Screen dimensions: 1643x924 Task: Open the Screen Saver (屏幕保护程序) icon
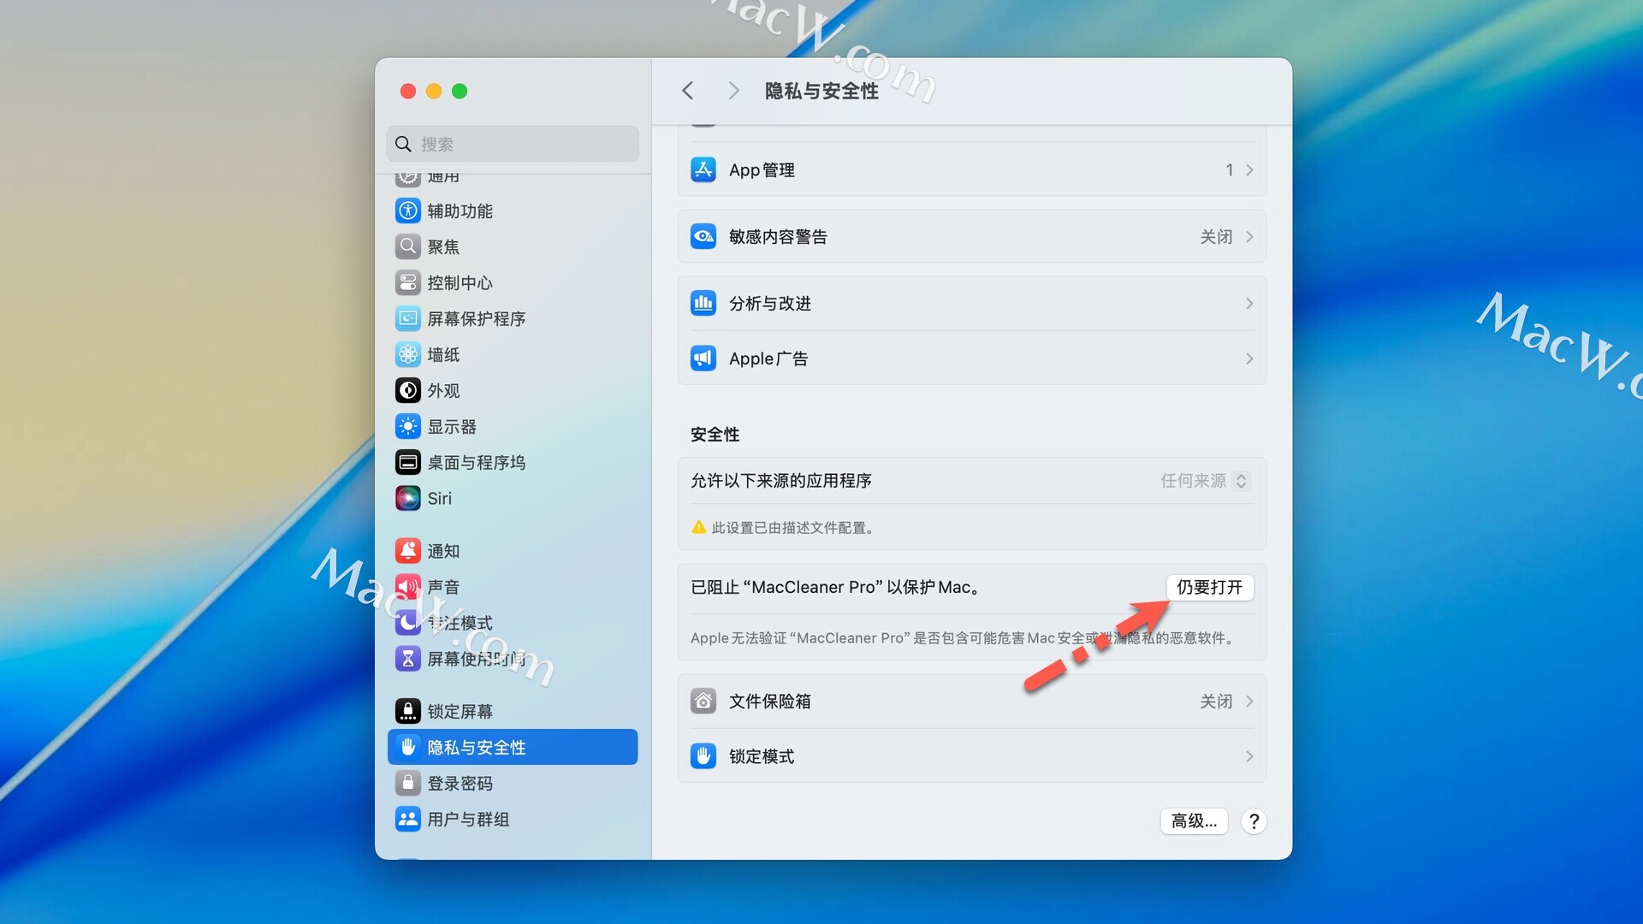point(408,318)
